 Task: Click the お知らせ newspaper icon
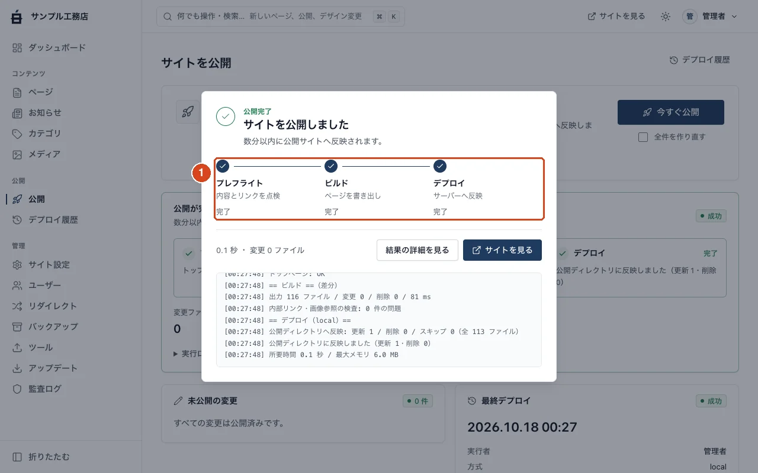tap(17, 113)
